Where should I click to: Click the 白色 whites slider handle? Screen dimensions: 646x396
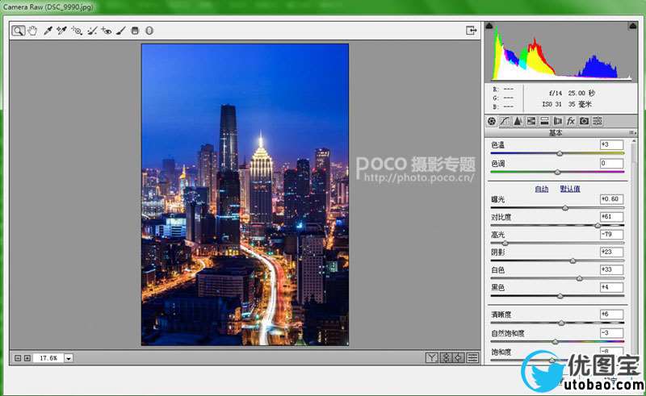click(579, 279)
